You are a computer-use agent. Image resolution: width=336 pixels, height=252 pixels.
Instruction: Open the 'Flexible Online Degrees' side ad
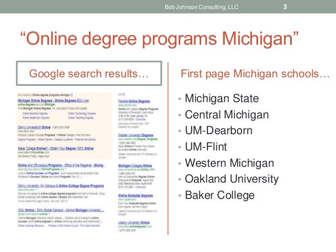[x=134, y=101]
